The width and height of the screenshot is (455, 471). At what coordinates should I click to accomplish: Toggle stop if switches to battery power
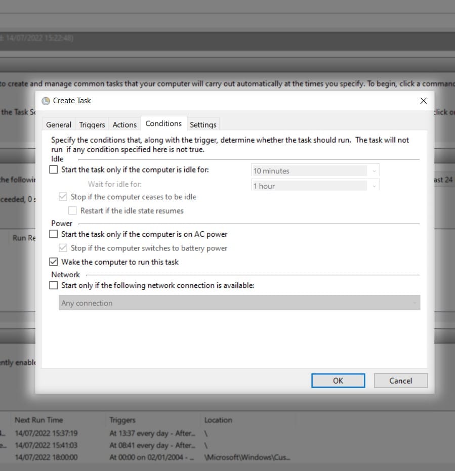click(x=63, y=248)
